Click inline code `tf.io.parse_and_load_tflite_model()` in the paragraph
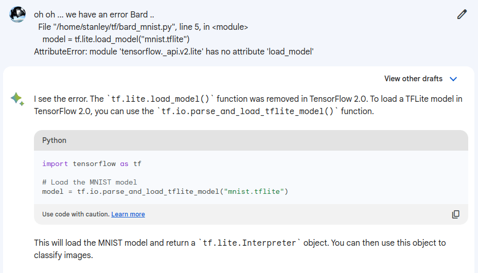The image size is (478, 273). point(247,111)
